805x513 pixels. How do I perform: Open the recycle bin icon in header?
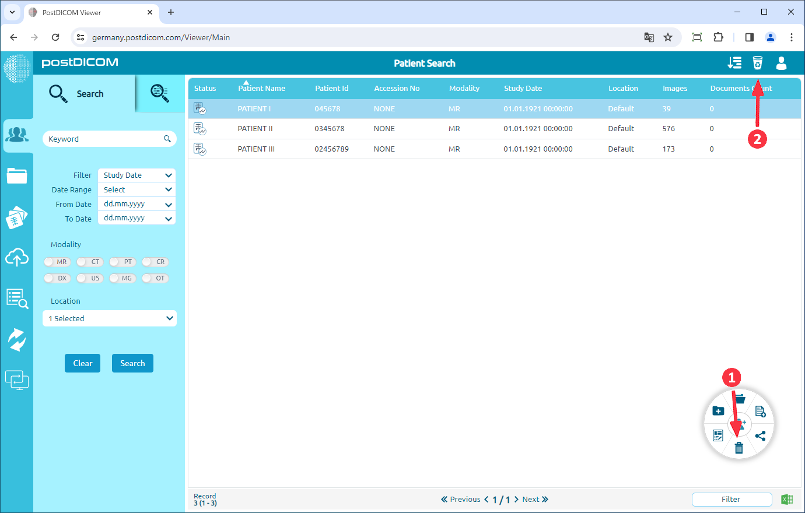[x=757, y=63]
